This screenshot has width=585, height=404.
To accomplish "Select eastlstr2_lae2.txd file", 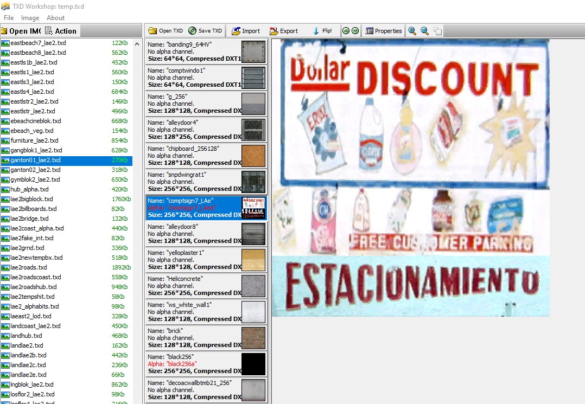I will pyautogui.click(x=66, y=101).
